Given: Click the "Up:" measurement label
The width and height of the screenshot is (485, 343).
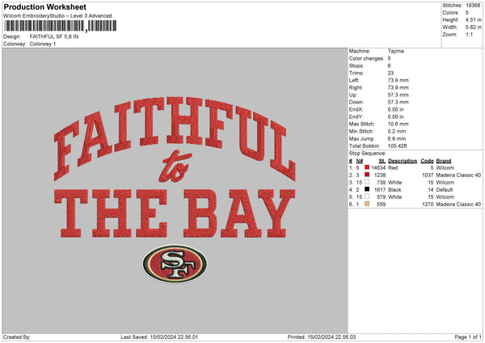Looking at the screenshot, I should pyautogui.click(x=353, y=95).
